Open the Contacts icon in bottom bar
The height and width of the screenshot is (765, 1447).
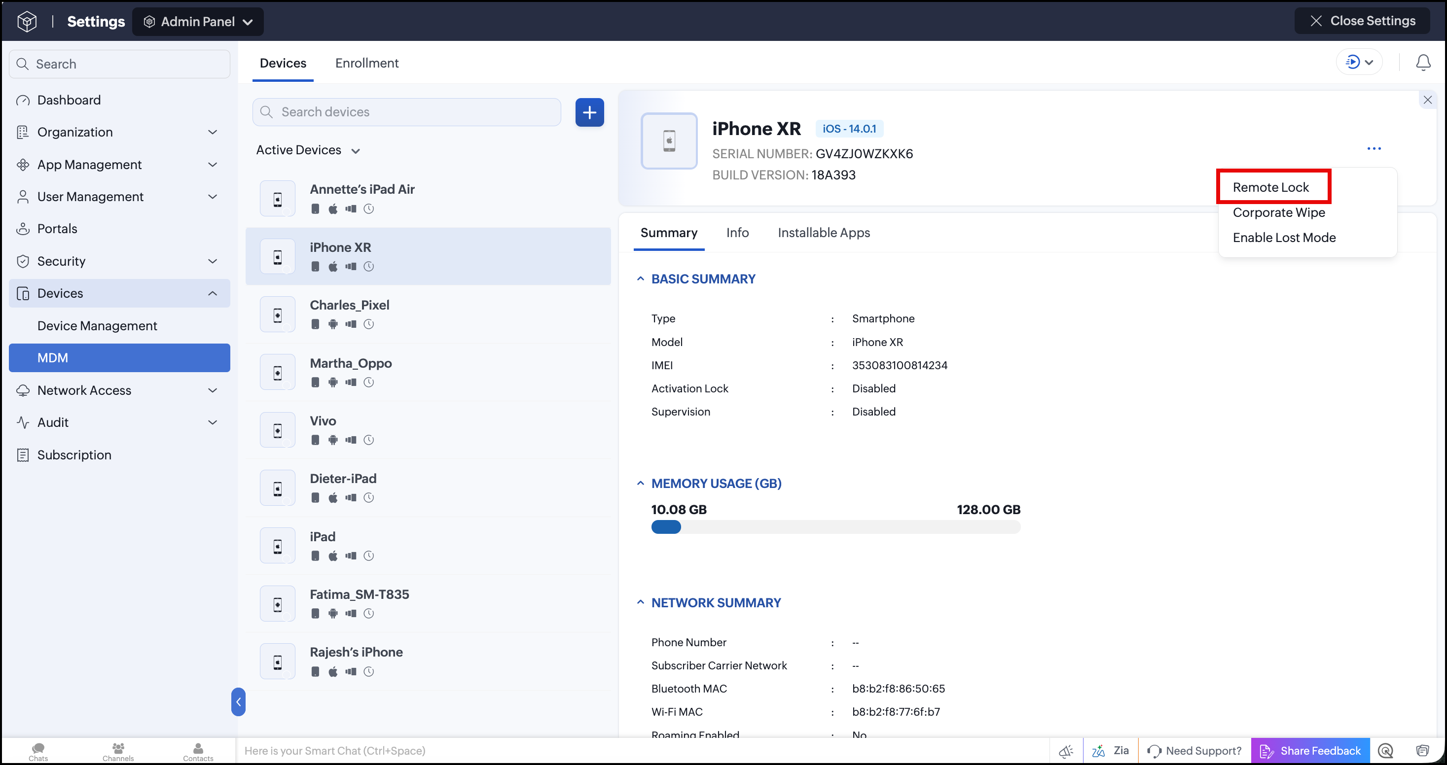(198, 752)
